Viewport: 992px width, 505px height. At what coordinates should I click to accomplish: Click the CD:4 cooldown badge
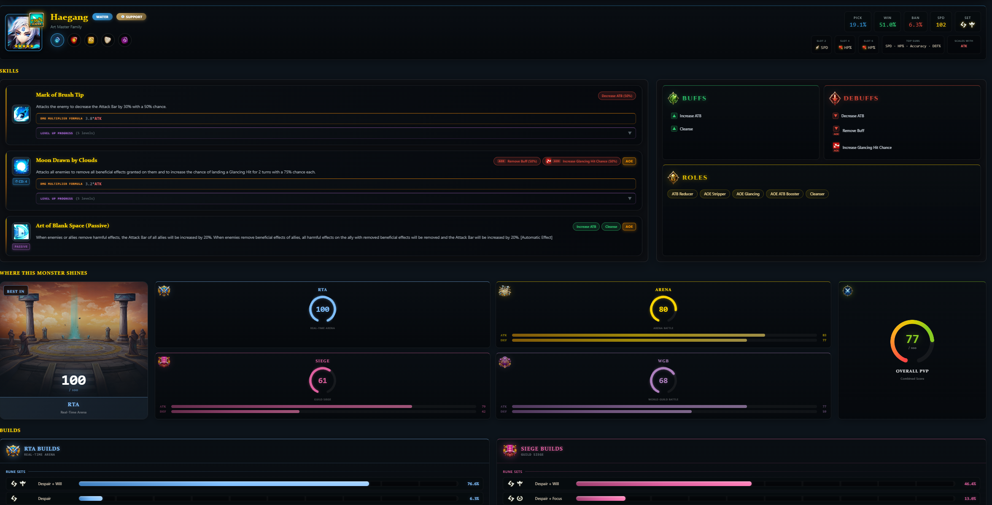pyautogui.click(x=21, y=181)
